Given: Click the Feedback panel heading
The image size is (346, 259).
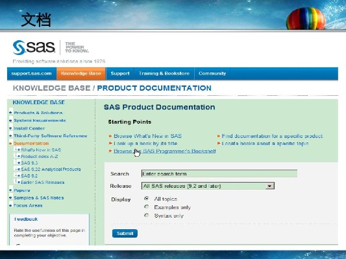Looking at the screenshot, I should point(26,219).
